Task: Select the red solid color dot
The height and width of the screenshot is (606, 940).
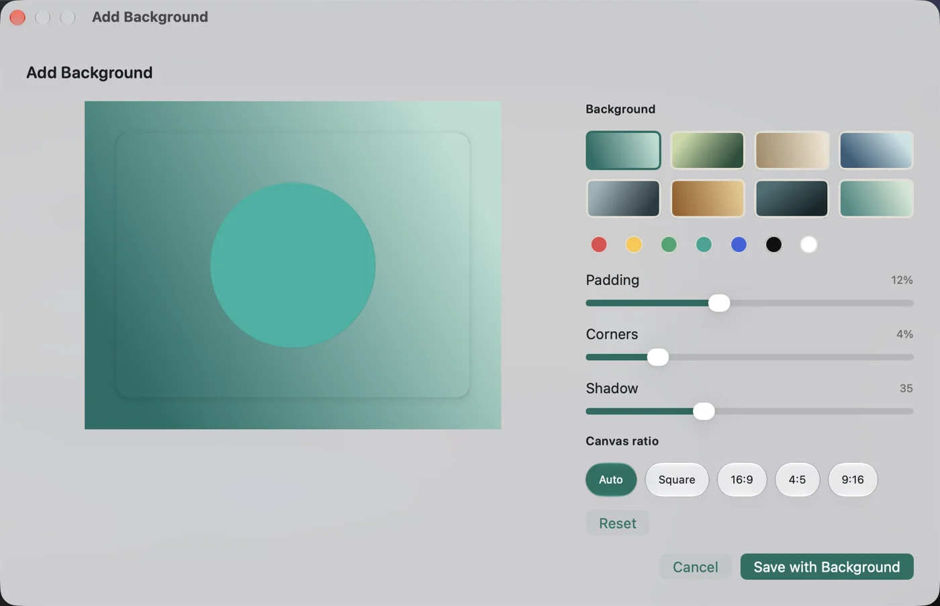Action: pos(599,245)
